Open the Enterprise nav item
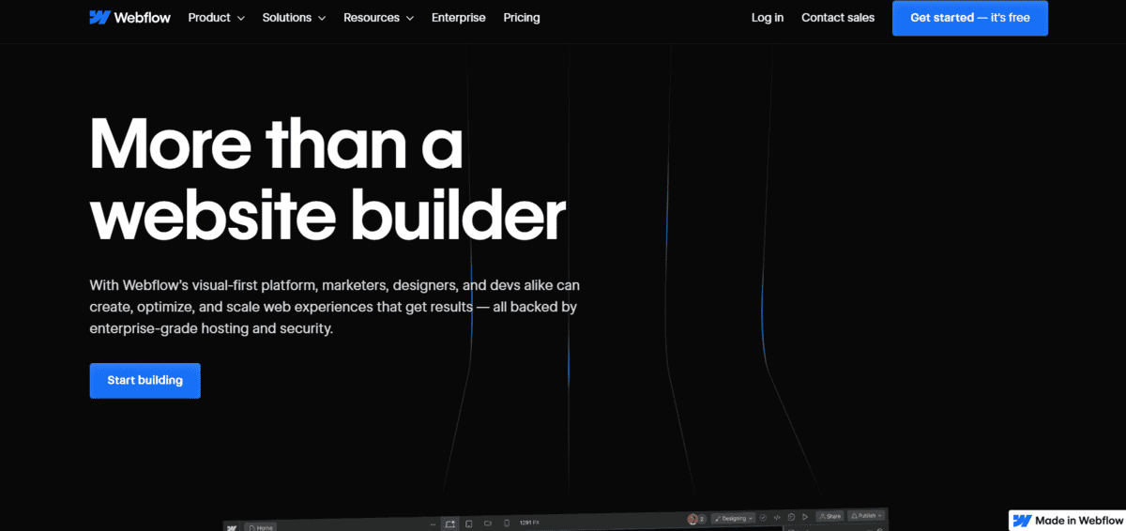This screenshot has width=1126, height=531. (x=458, y=18)
